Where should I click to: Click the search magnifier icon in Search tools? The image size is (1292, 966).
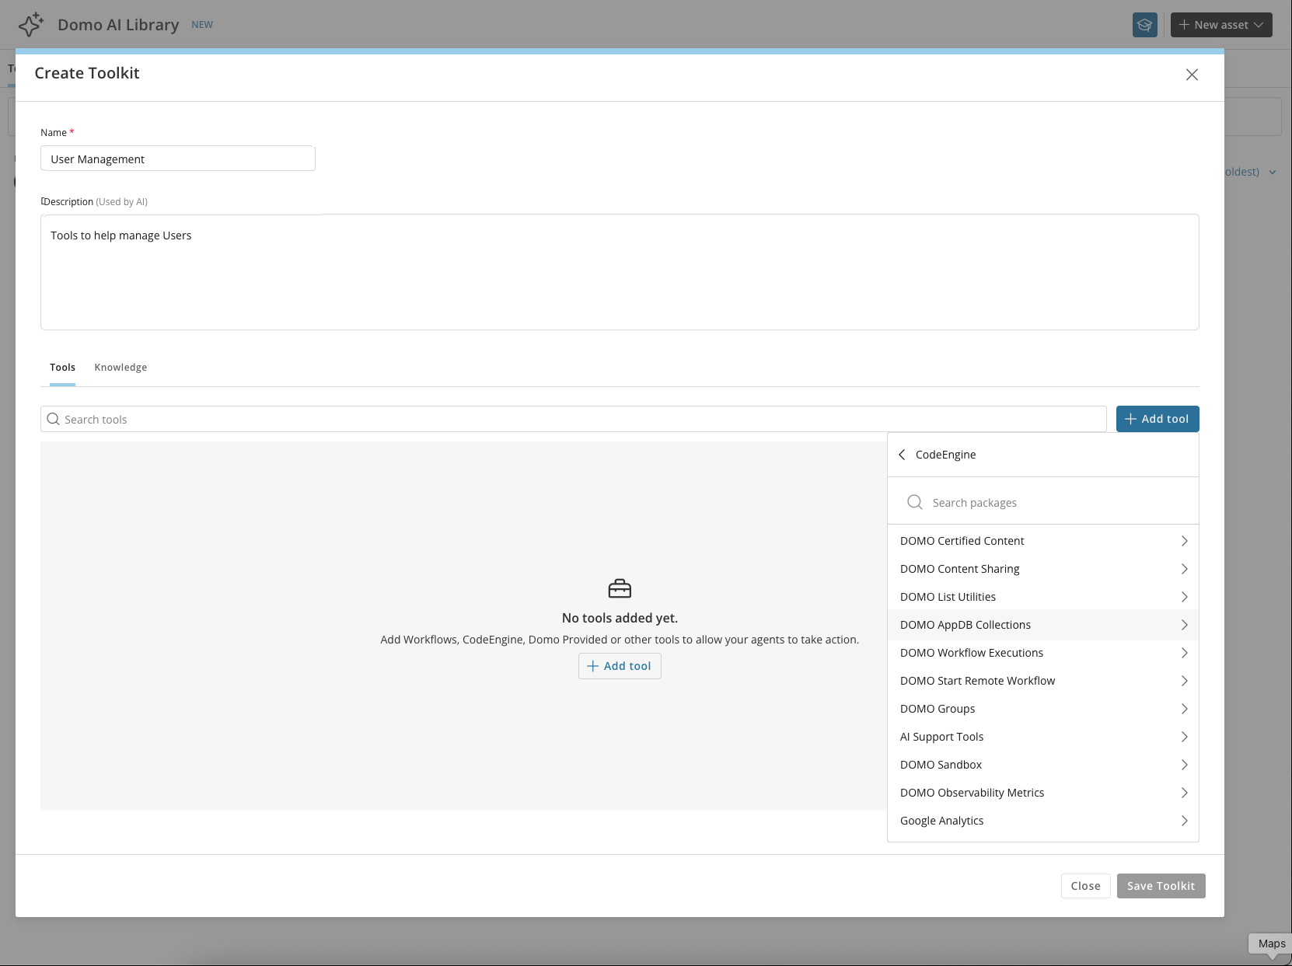[53, 419]
